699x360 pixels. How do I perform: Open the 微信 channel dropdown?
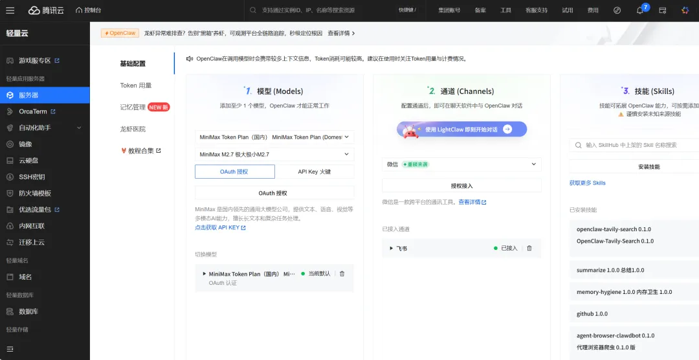coord(461,164)
